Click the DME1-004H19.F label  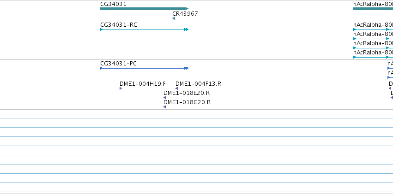pos(143,84)
